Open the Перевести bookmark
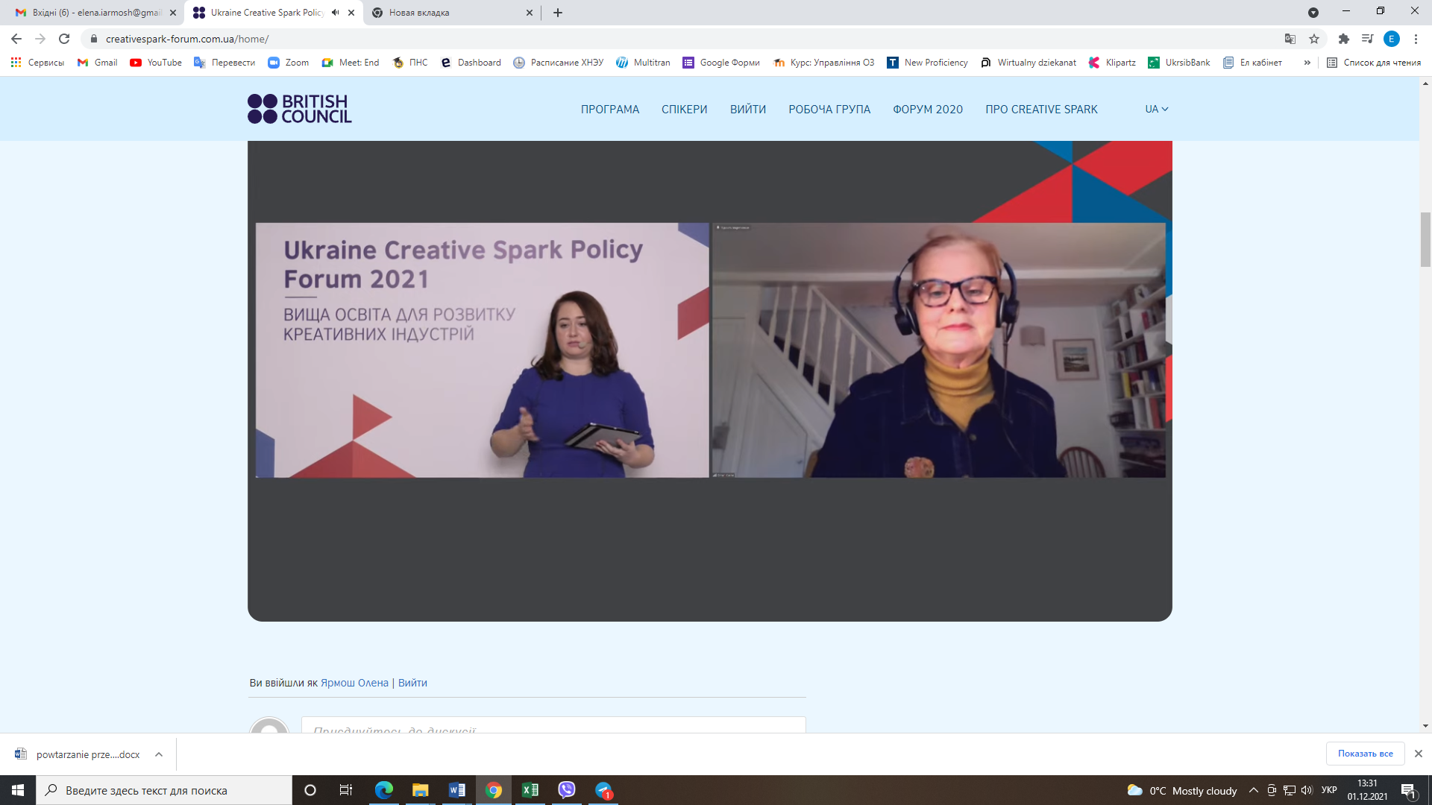The height and width of the screenshot is (805, 1432). (x=224, y=63)
